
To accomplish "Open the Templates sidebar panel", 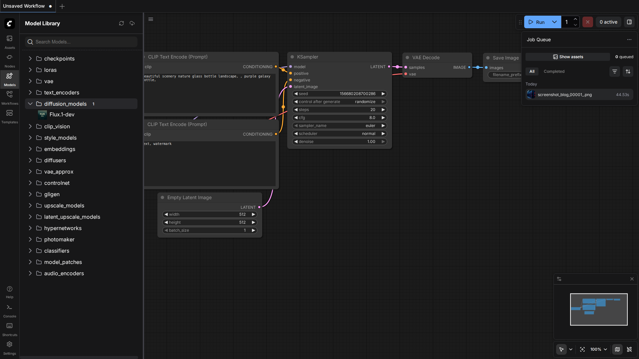I will coord(10,117).
